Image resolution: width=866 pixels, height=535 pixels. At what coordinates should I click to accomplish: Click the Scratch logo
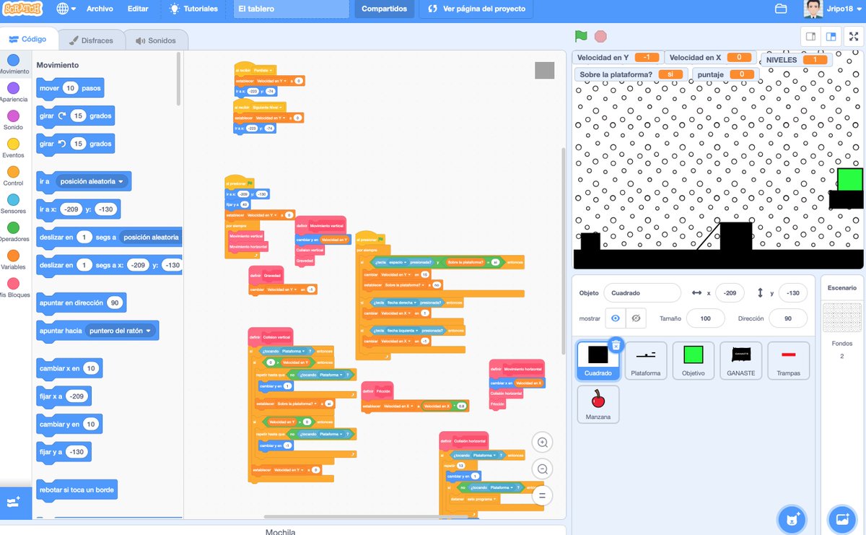pyautogui.click(x=22, y=9)
